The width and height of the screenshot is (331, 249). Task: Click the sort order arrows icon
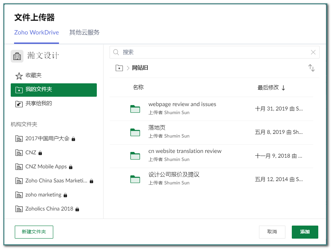pyautogui.click(x=311, y=68)
